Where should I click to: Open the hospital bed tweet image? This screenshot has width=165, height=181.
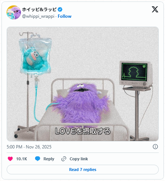pos(83,84)
